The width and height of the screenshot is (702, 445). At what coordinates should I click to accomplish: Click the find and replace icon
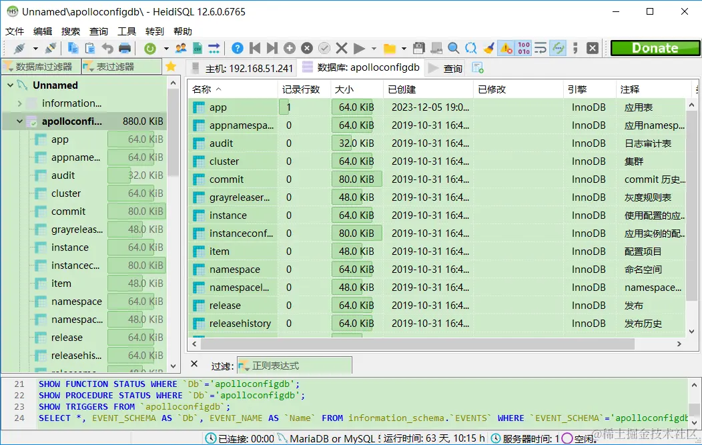(471, 48)
